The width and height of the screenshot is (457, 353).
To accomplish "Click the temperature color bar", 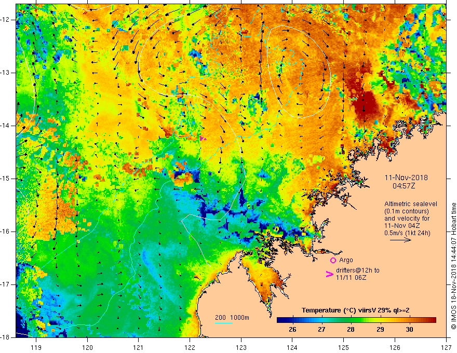I will point(356,320).
